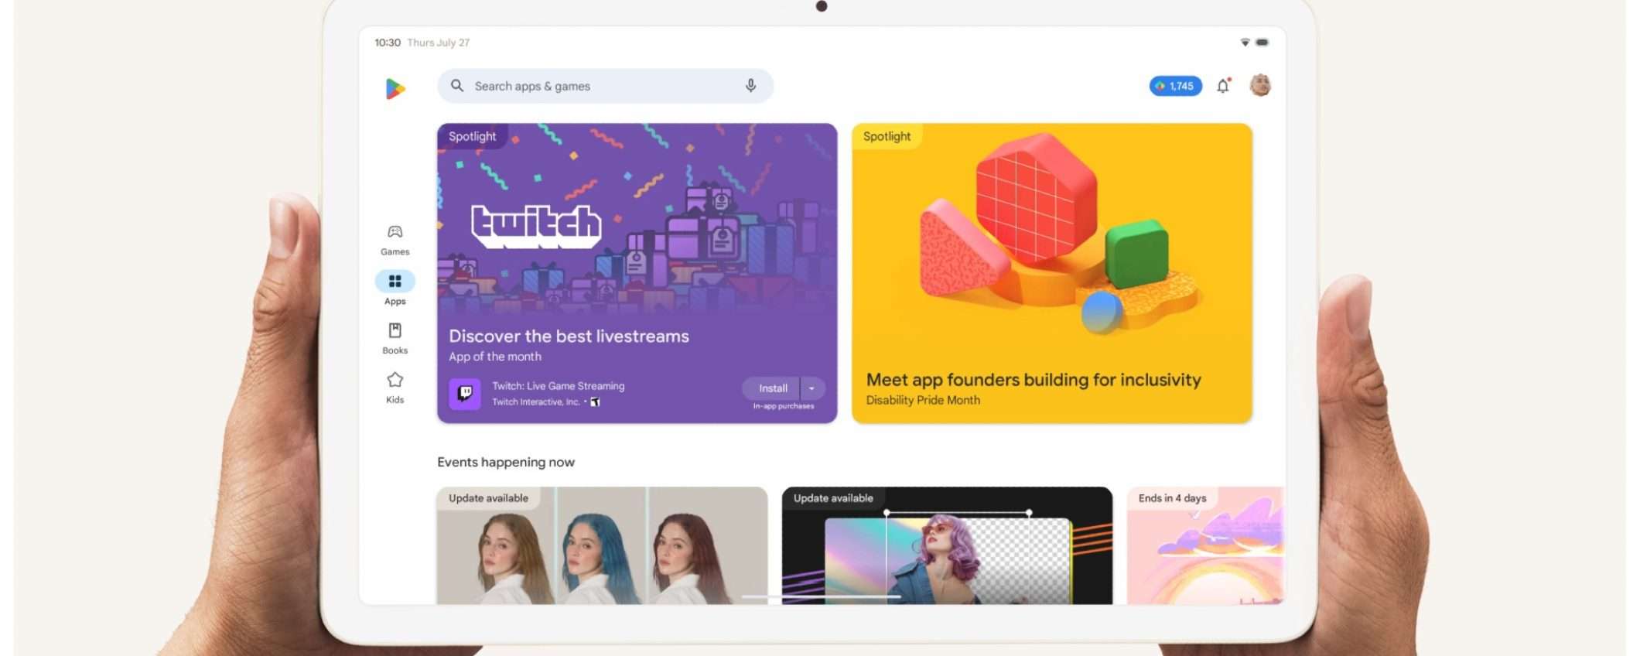Tap the search magnifier icon
This screenshot has height=656, width=1640.
[x=457, y=86]
